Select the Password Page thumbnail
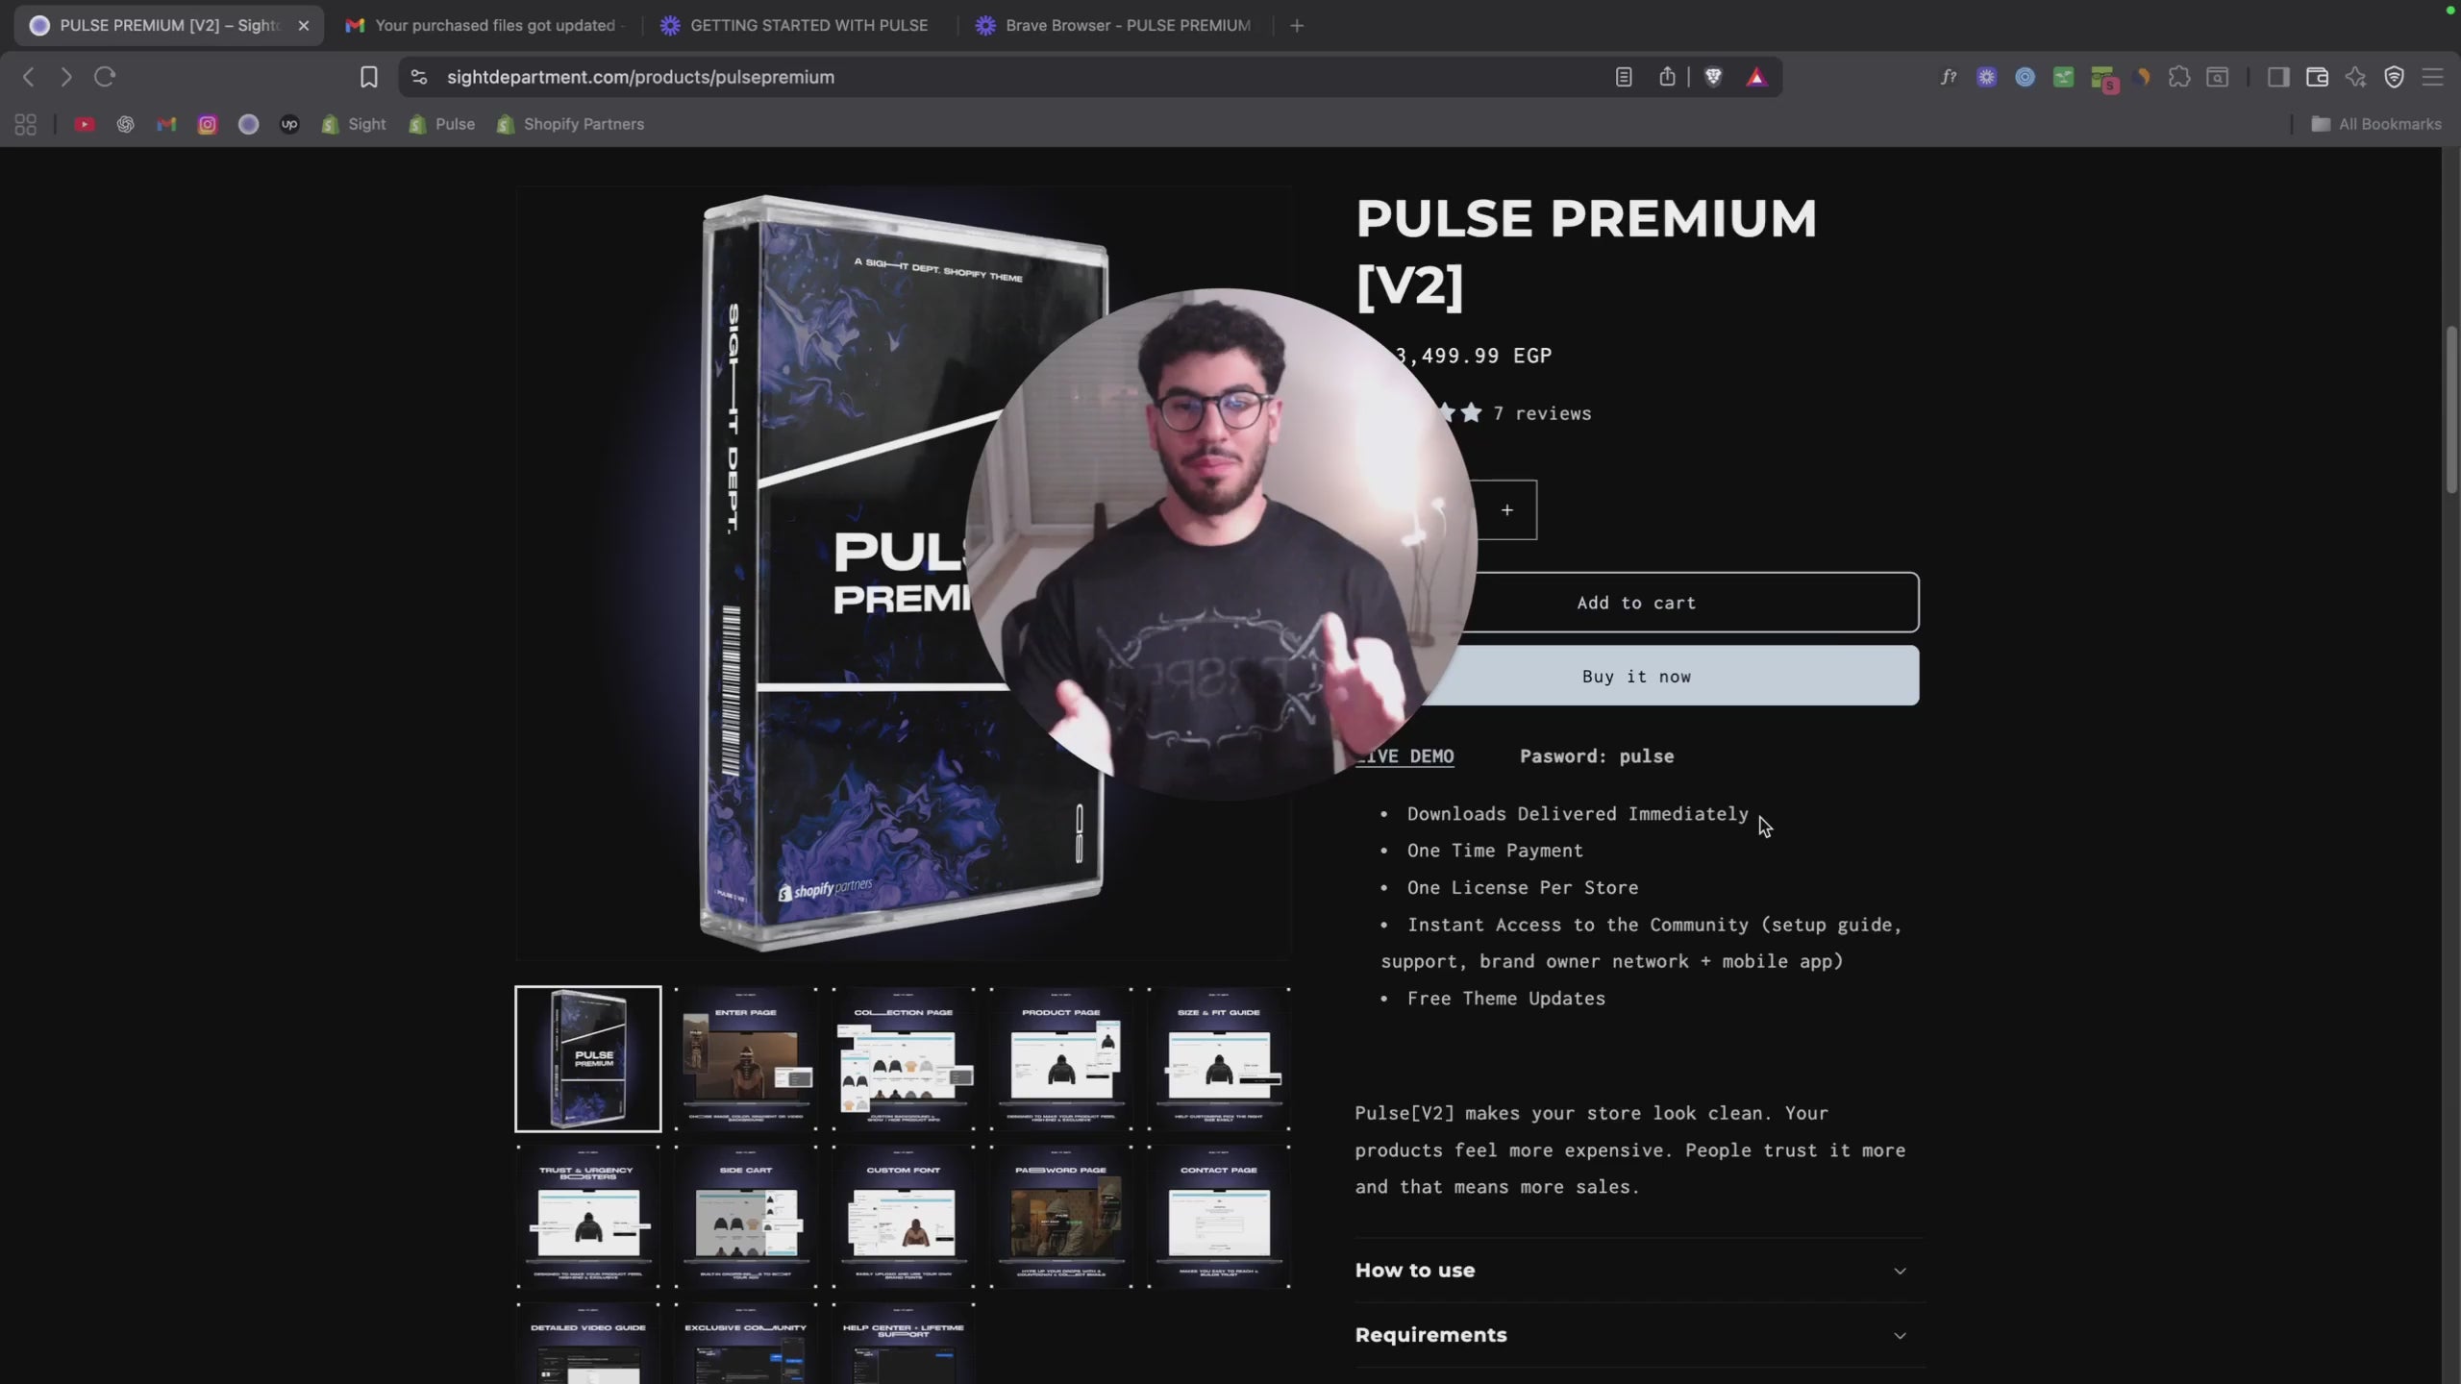2461x1384 pixels. click(1061, 1216)
